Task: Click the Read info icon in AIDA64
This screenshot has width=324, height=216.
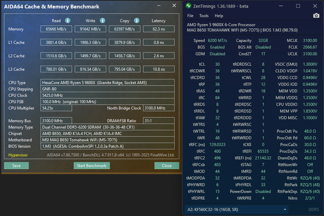Action: 67,20
